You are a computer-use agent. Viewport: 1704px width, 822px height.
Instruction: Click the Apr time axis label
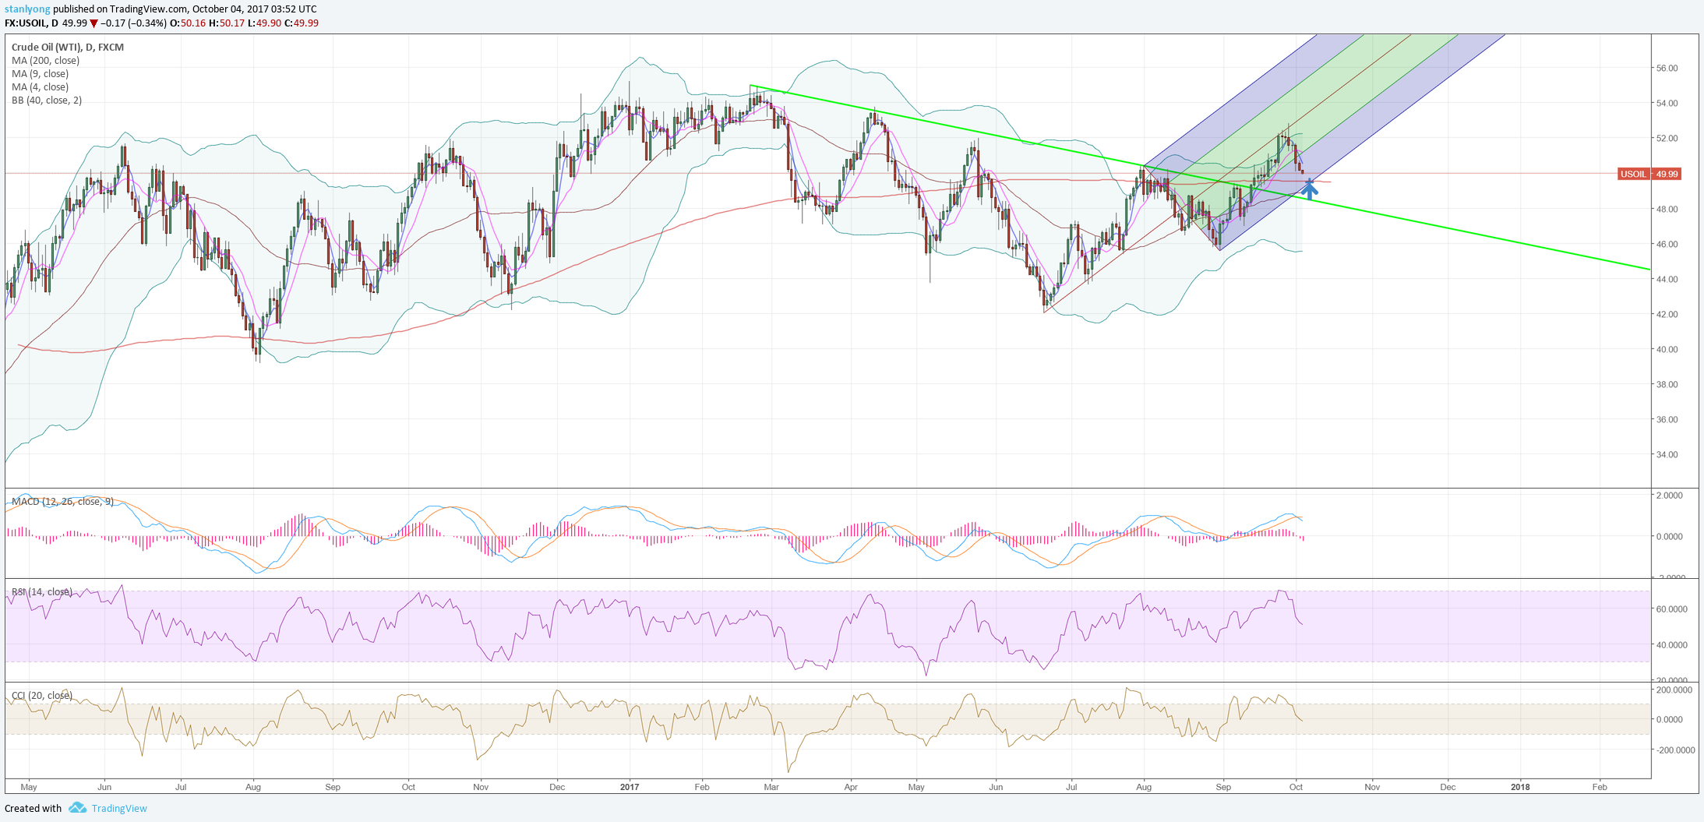pos(851,787)
